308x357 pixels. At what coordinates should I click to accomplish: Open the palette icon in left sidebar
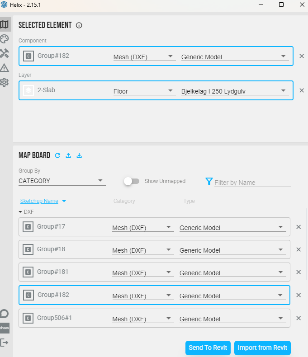click(x=5, y=39)
